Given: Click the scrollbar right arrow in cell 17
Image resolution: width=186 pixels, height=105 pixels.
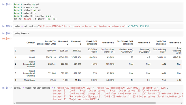Looking at the screenshot, I should (x=182, y=103).
